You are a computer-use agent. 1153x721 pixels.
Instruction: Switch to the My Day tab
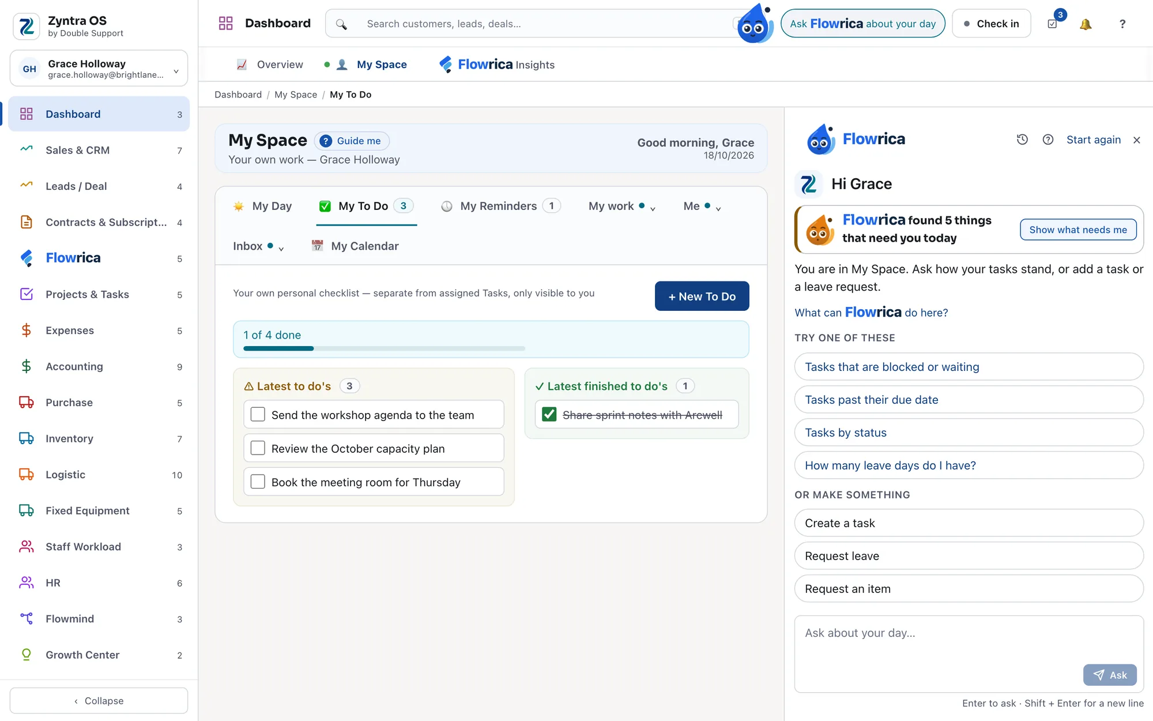[263, 206]
